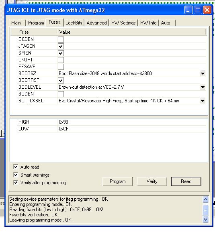Viewport: 215px width, 232px height.
Task: Select the BODLEVEL fuse label
Action: (x=30, y=87)
